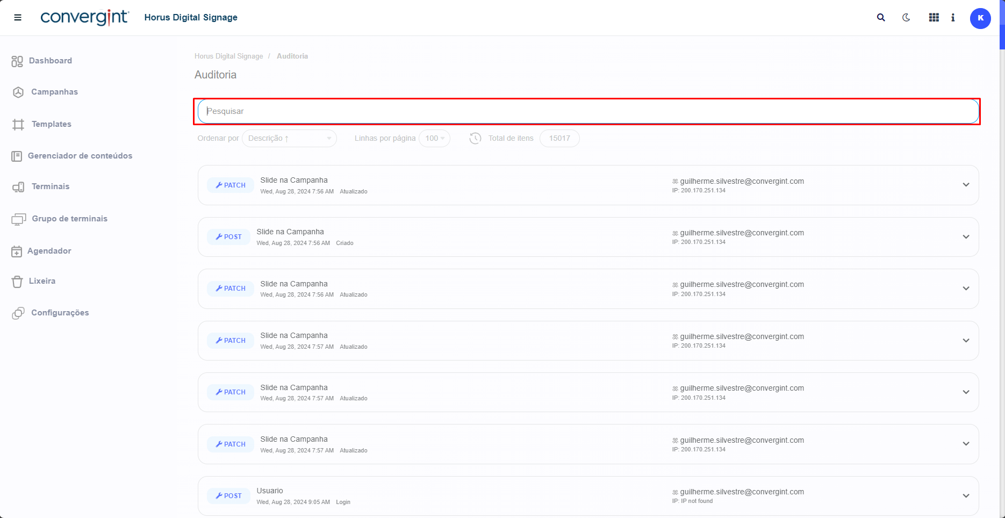Navigate to Terminais

[51, 186]
